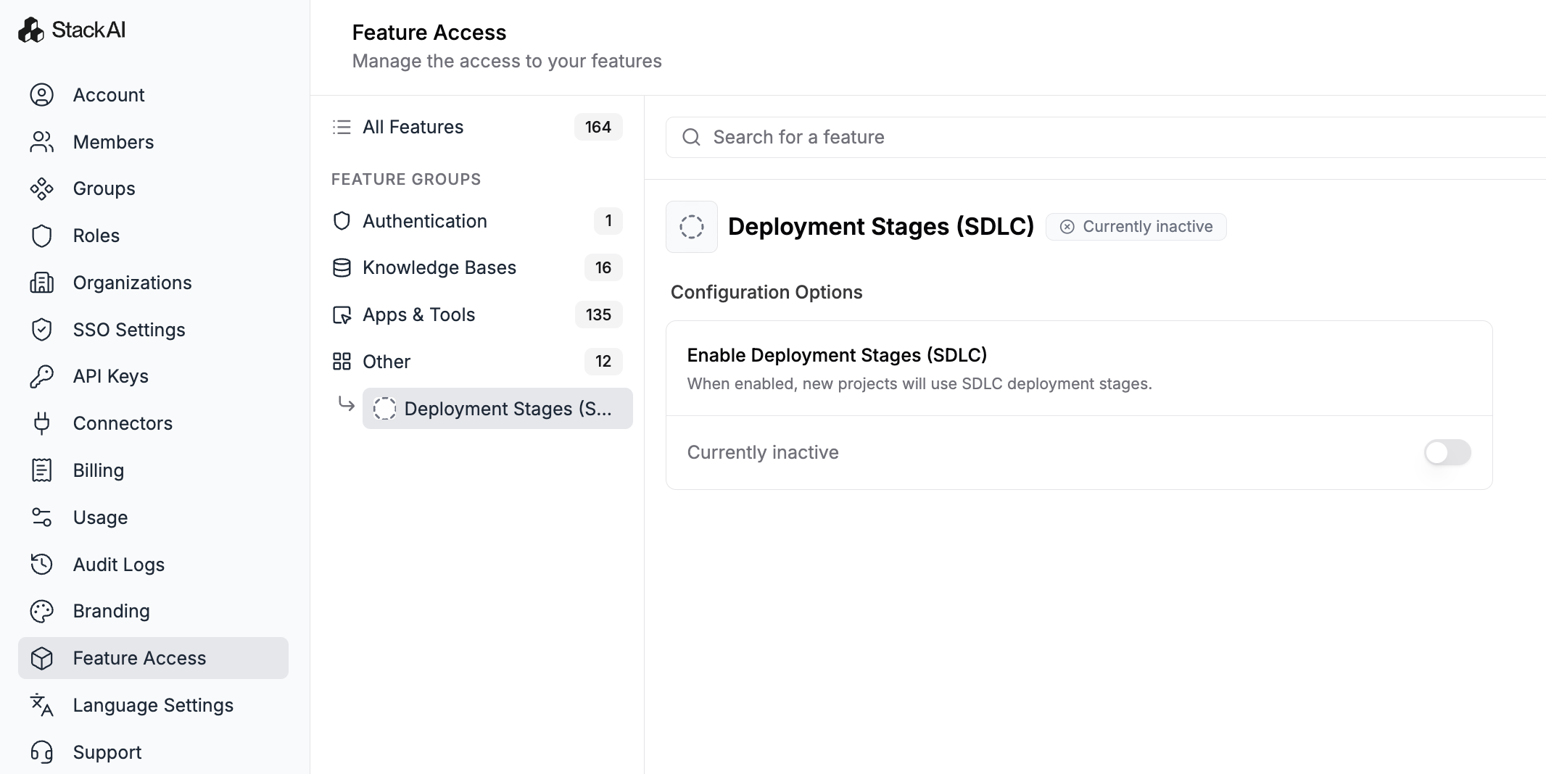
Task: Open Account via its user icon
Action: [x=42, y=95]
